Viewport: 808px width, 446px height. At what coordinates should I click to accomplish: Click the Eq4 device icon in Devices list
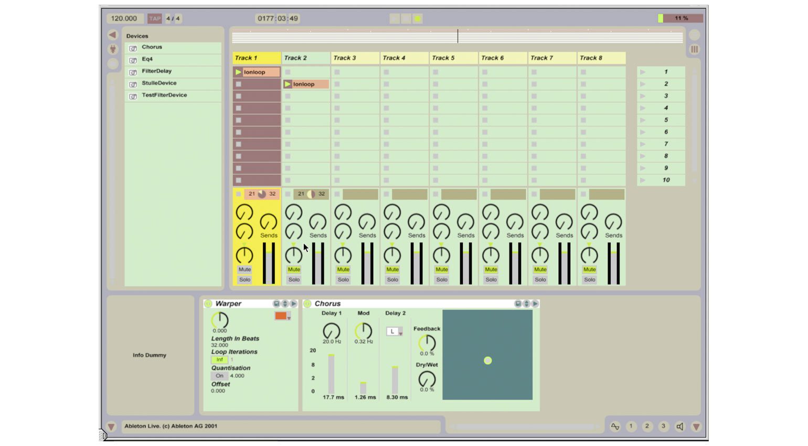click(x=133, y=60)
